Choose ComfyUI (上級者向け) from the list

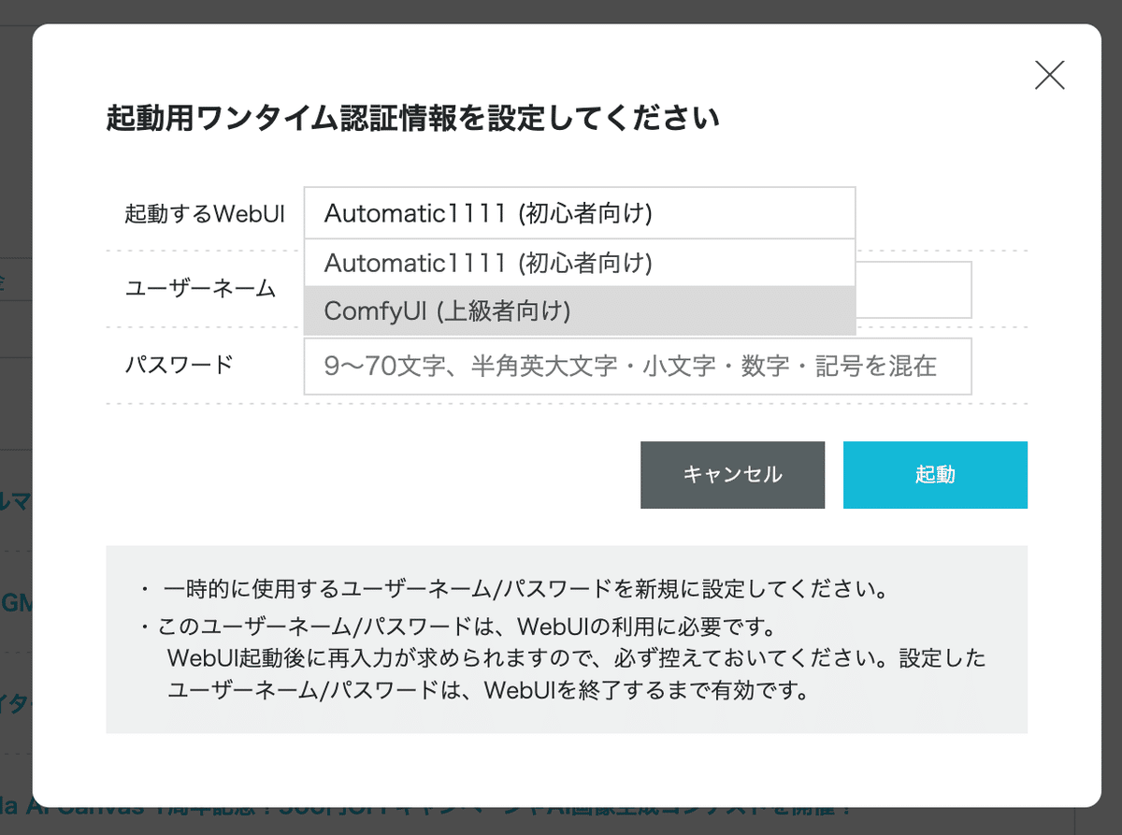click(x=580, y=310)
